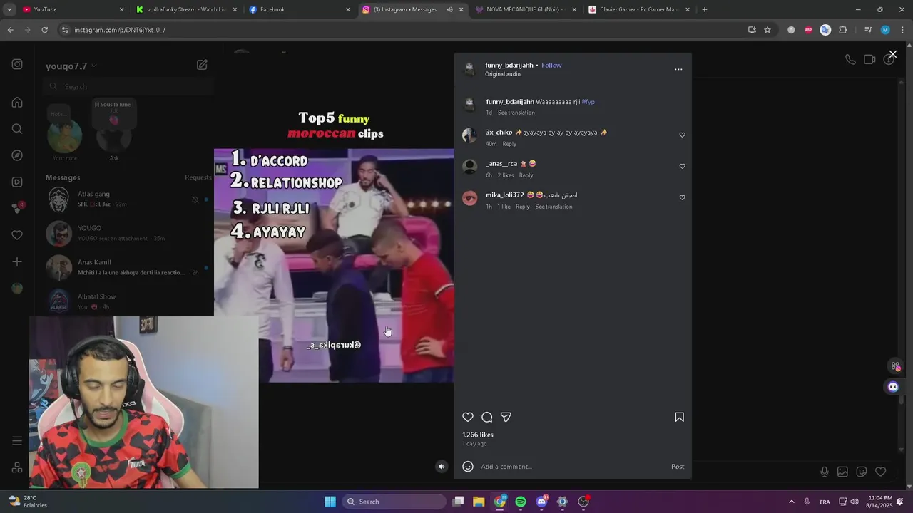913x513 pixels.
Task: Open Reels from Instagram sidebar
Action: point(17,182)
